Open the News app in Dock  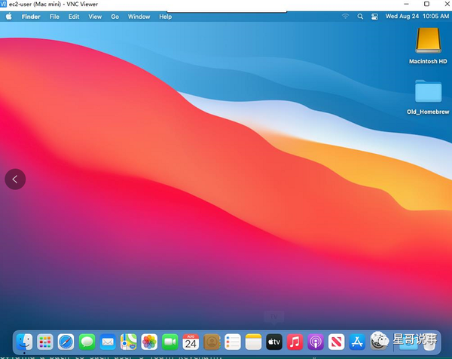337,342
